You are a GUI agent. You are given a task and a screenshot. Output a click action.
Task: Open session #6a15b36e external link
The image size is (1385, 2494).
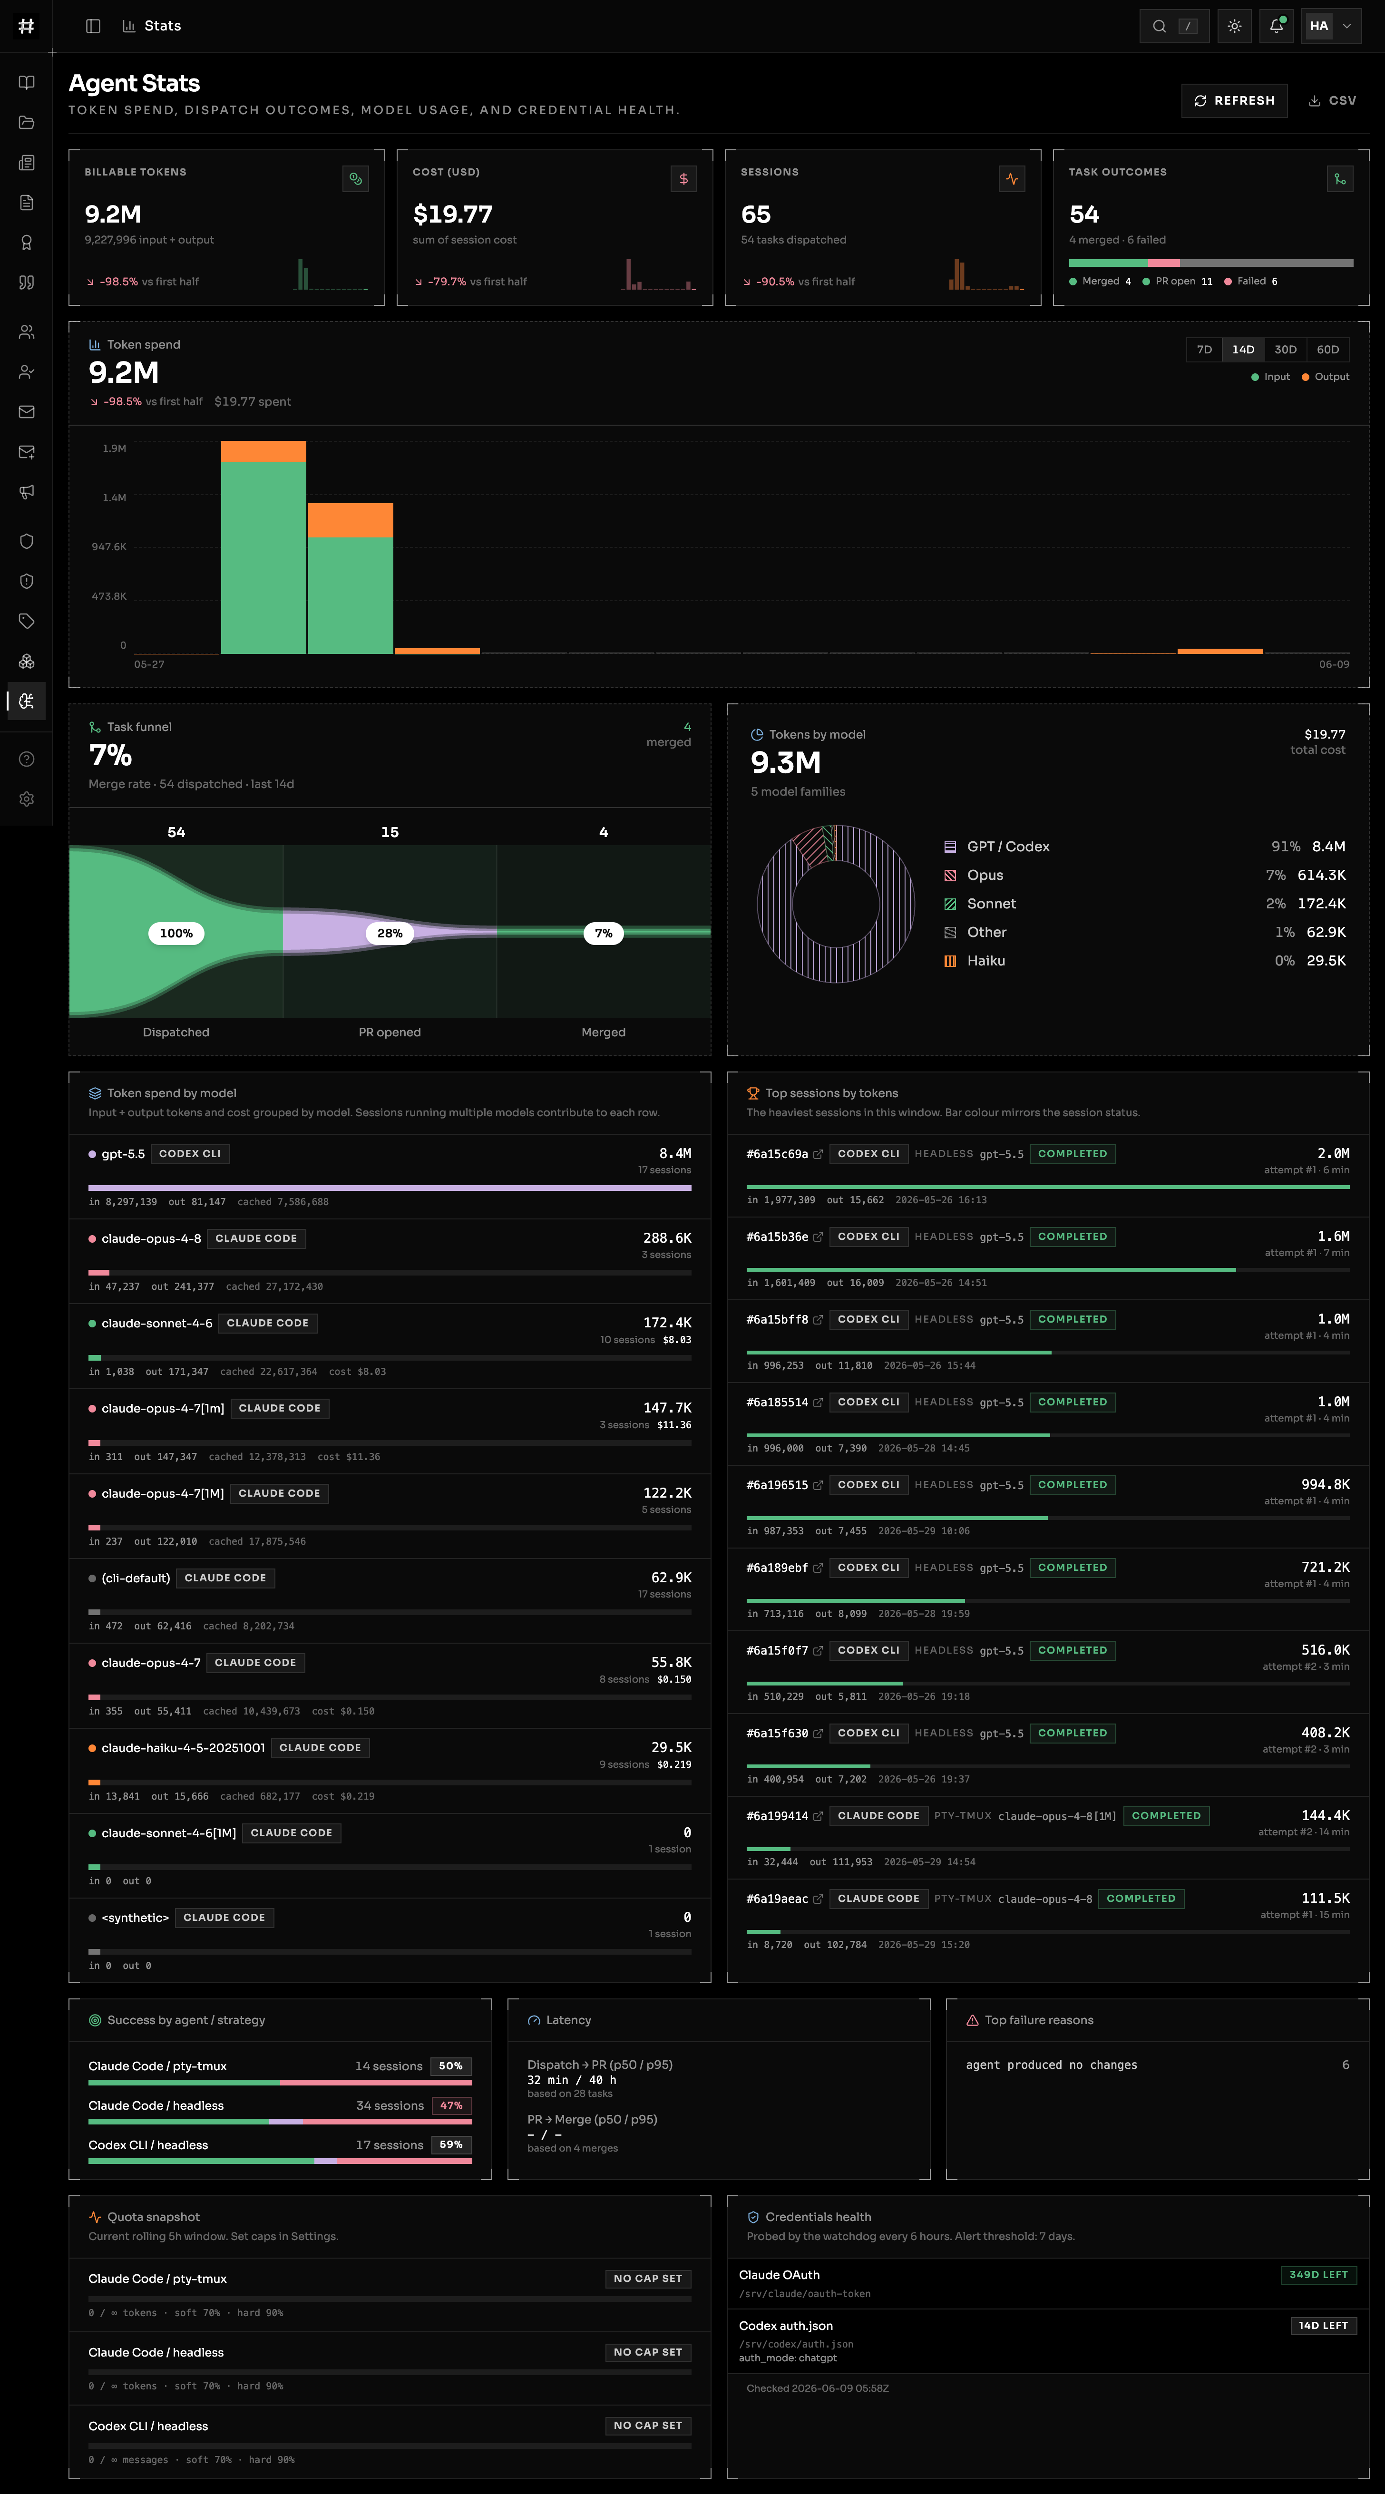[818, 1237]
